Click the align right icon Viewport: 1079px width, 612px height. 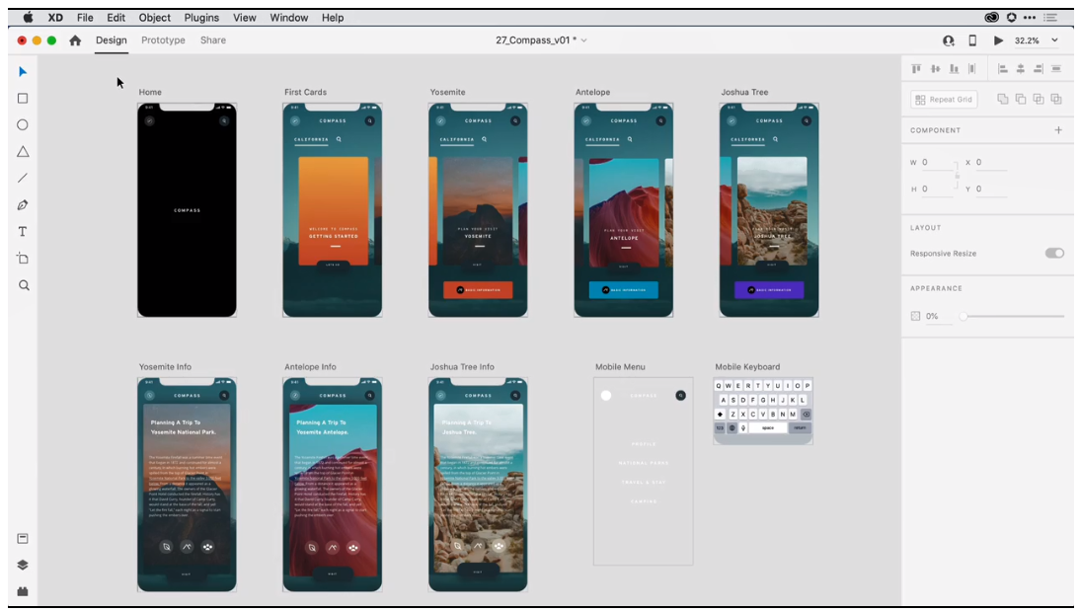(x=1039, y=69)
